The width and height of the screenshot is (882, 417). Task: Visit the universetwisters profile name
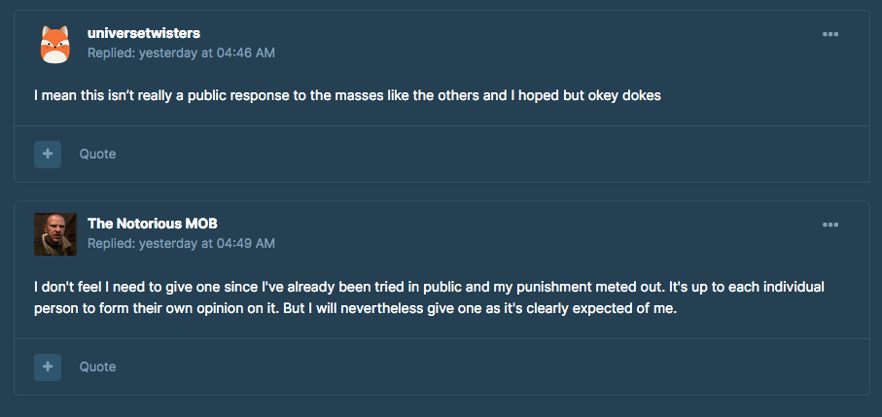(x=144, y=33)
